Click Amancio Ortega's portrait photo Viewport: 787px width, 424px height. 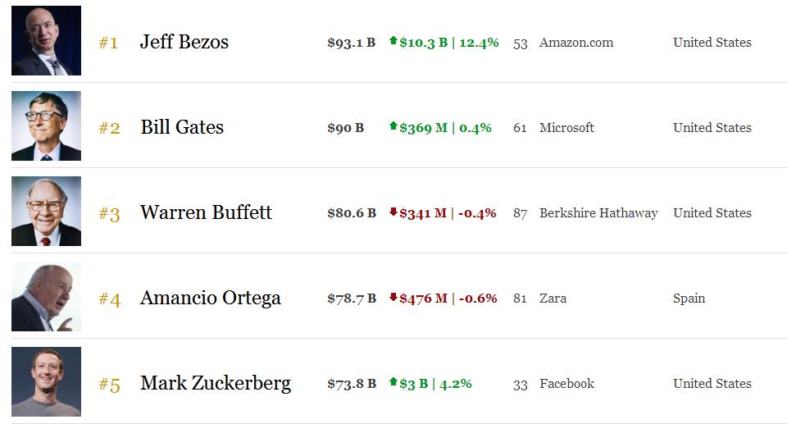(x=46, y=297)
